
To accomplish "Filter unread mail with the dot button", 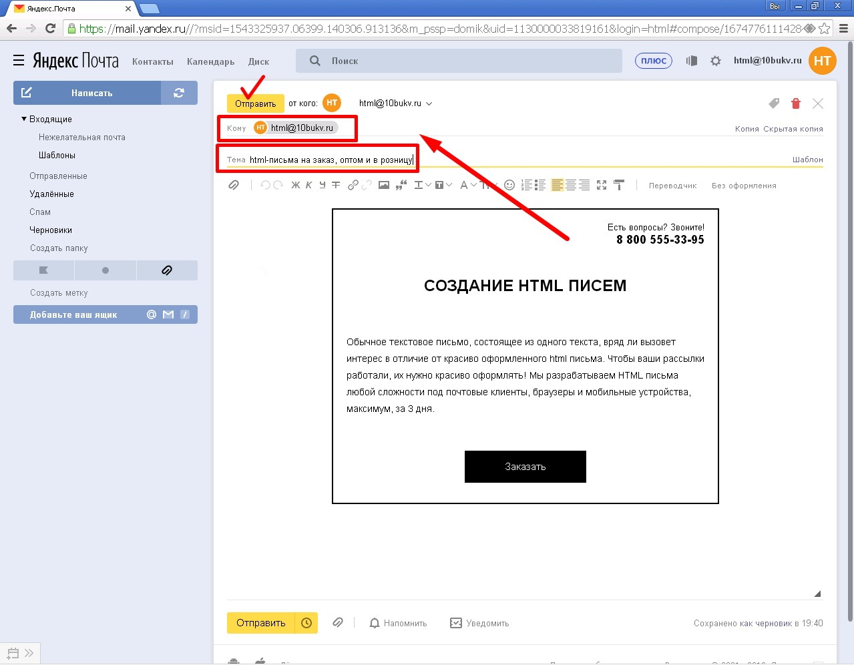I will [105, 270].
